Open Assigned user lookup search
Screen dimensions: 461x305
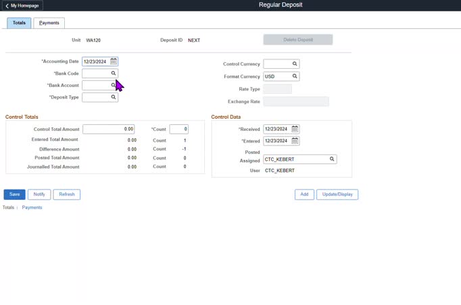click(x=332, y=159)
